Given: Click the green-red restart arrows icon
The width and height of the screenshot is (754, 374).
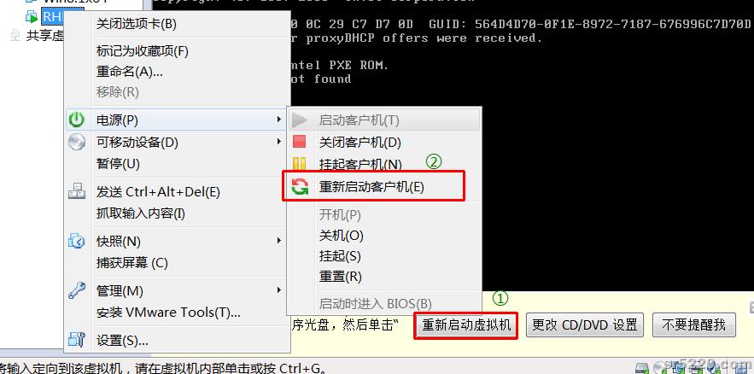Looking at the screenshot, I should click(300, 186).
